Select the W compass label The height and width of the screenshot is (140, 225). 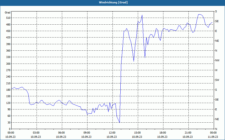(x=216, y=70)
